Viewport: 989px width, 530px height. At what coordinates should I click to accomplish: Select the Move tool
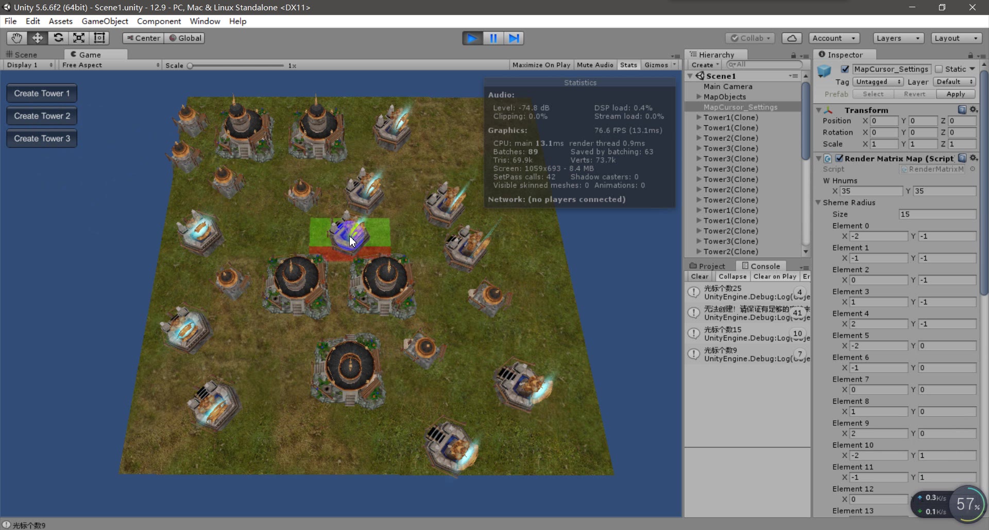point(37,38)
